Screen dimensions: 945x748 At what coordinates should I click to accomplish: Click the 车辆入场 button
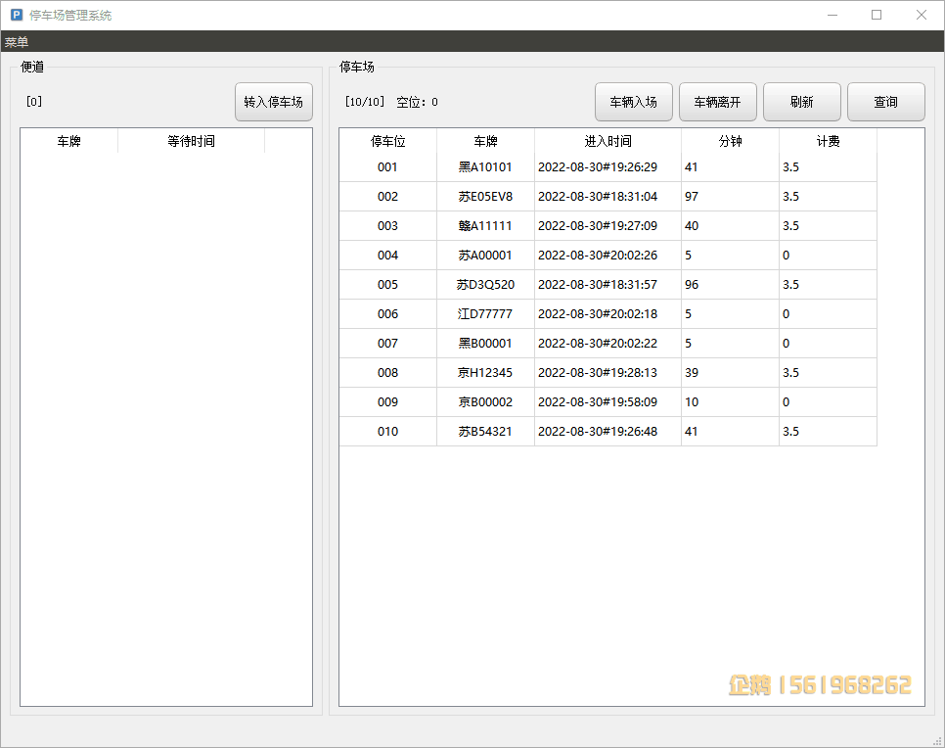[633, 102]
